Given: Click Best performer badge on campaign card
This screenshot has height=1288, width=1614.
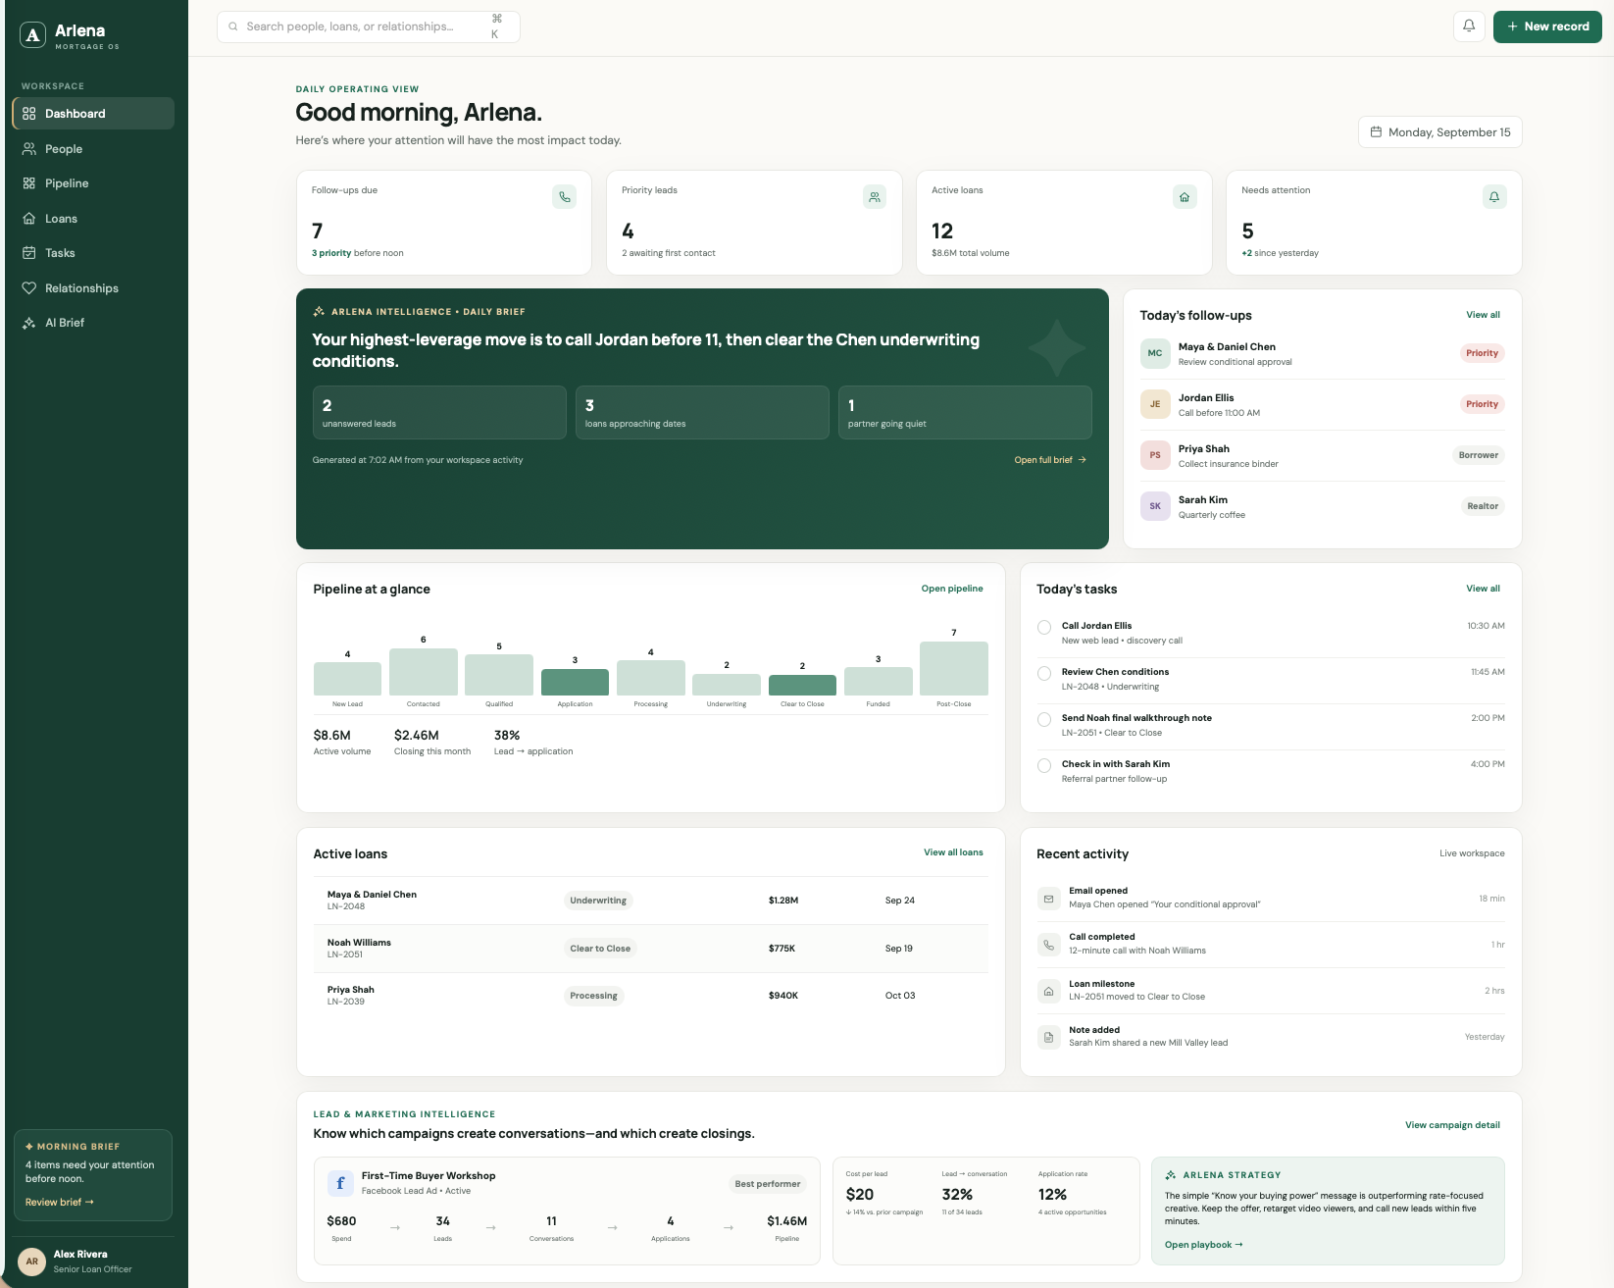Looking at the screenshot, I should 768,1184.
